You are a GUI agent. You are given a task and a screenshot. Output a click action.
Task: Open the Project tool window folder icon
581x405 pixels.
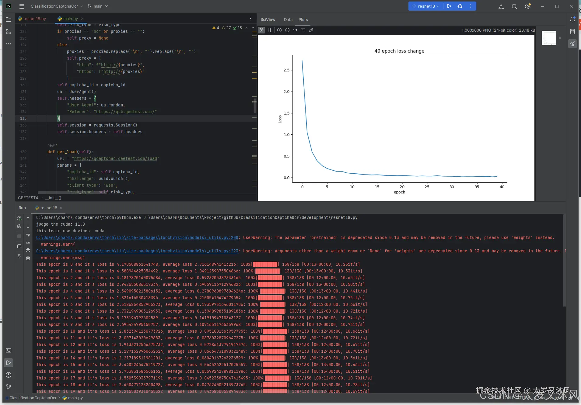9,19
